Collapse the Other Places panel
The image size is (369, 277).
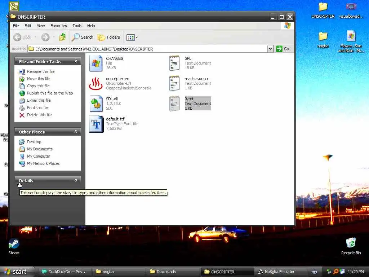[76, 132]
